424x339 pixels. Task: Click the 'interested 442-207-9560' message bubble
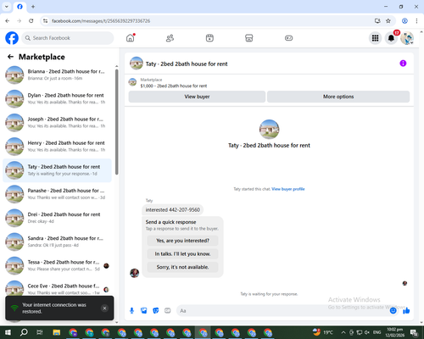[x=173, y=210]
